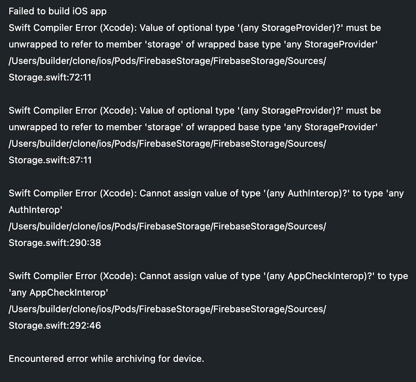Image resolution: width=416 pixels, height=382 pixels.
Task: Click the first "unwrapped to refer to member" line
Action: [193, 44]
